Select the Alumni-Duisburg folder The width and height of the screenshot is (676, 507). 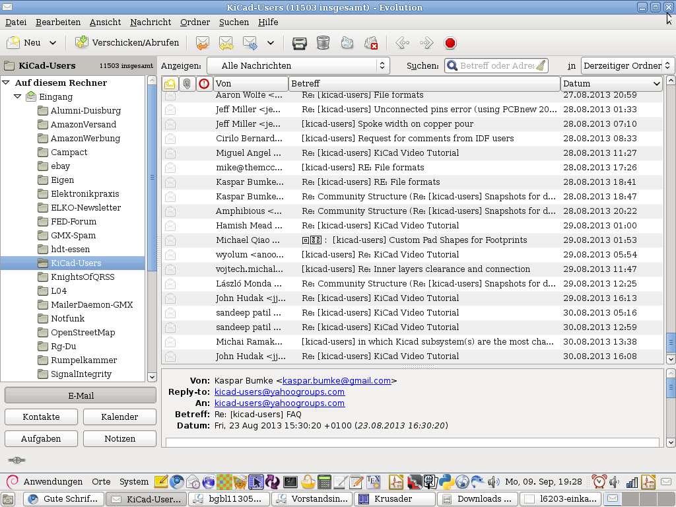tap(85, 110)
